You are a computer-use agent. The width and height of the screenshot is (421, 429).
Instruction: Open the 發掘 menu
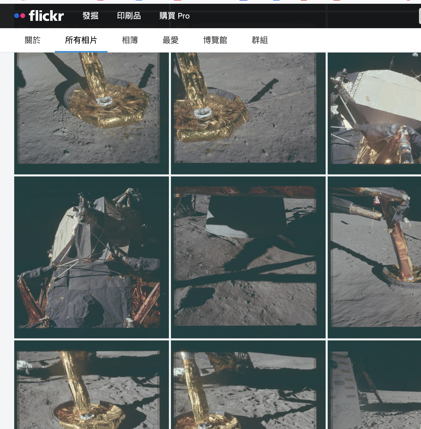[90, 16]
